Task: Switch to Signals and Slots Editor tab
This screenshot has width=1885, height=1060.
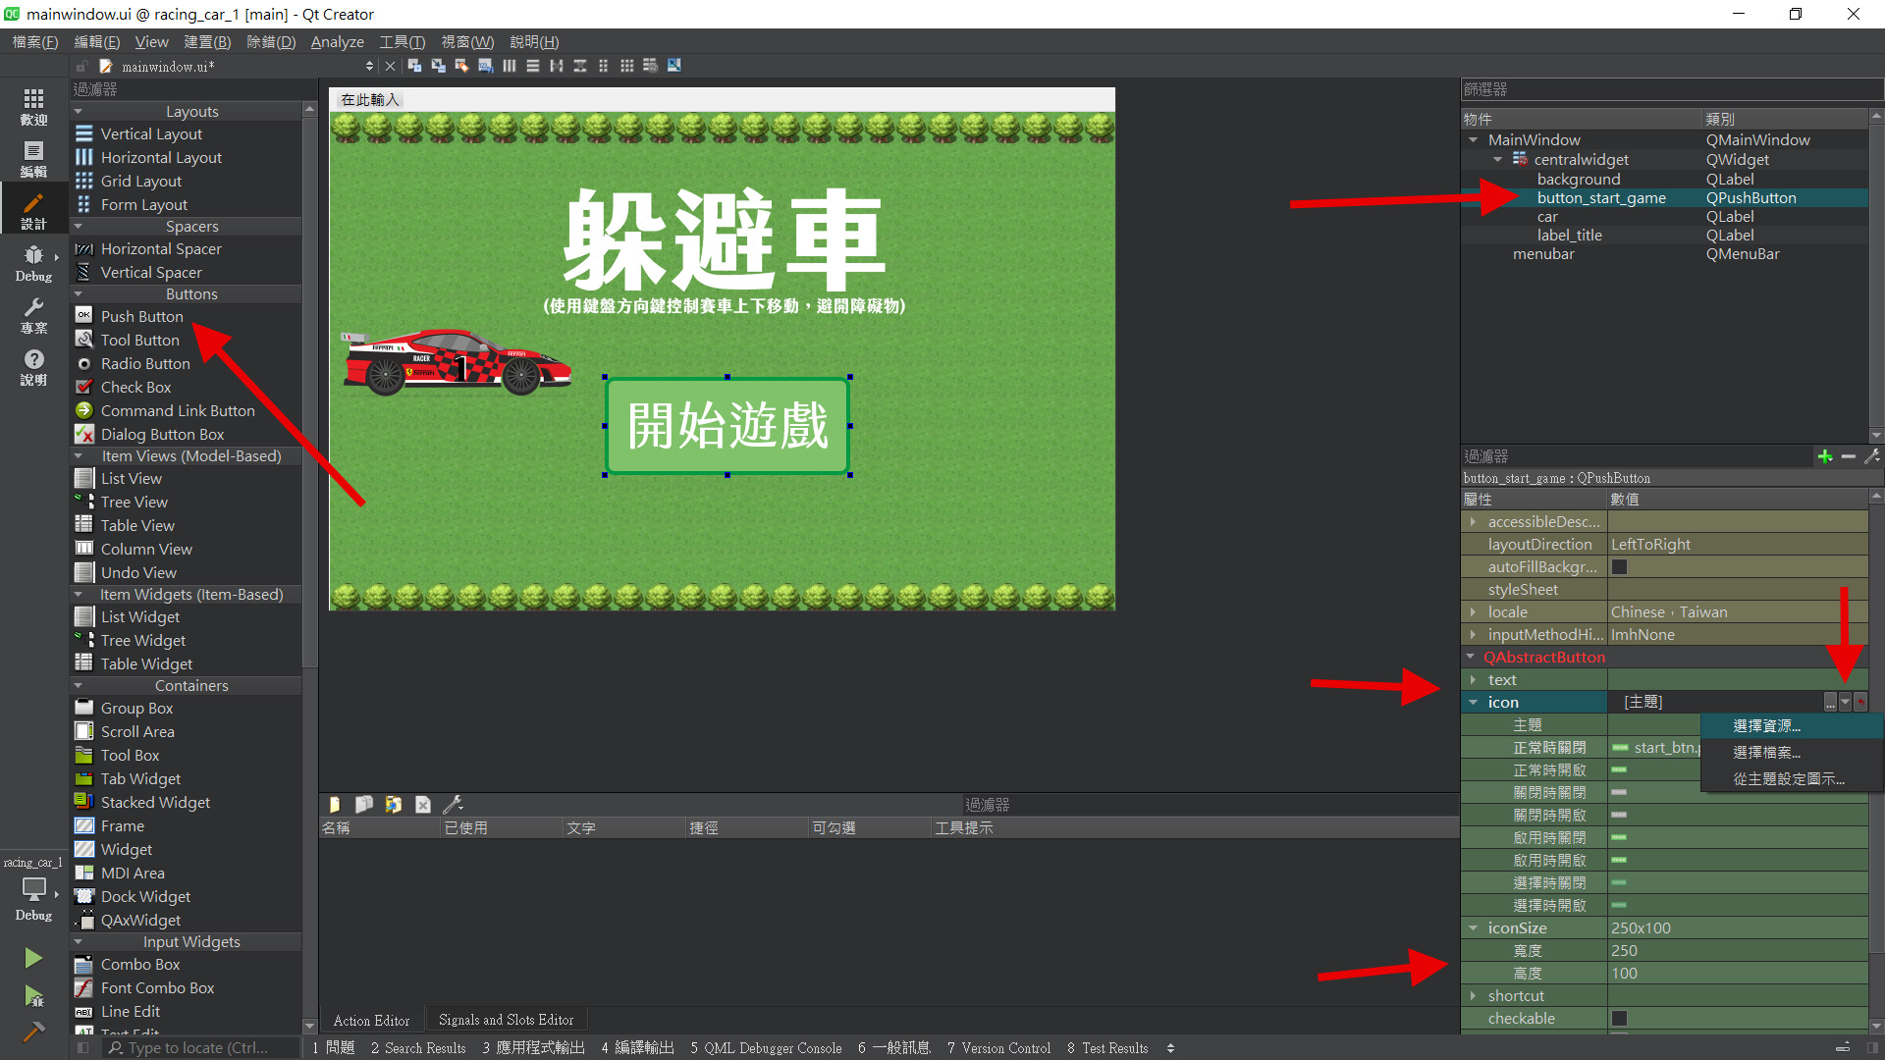Action: click(x=506, y=1021)
